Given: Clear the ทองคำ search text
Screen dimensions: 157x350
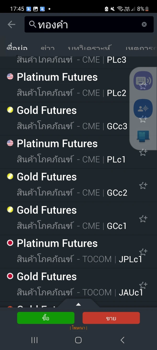Looking at the screenshot, I should coord(144,24).
